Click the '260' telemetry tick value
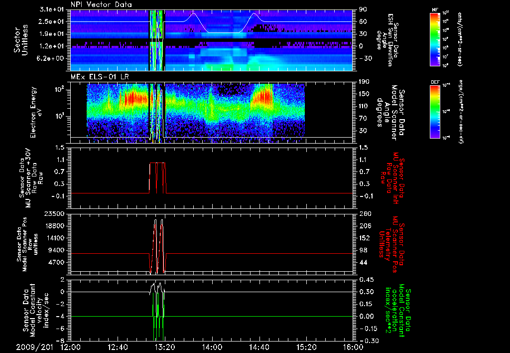The width and height of the screenshot is (510, 353). click(365, 213)
